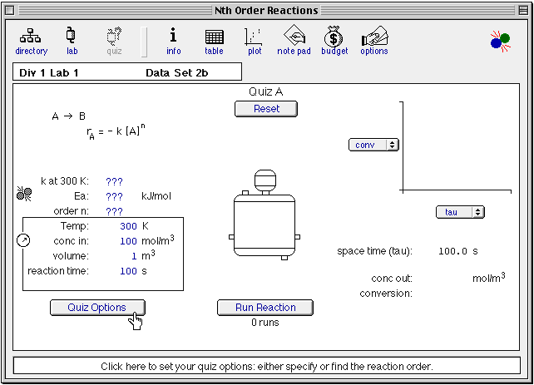Expand the tau x-axis dropdown
This screenshot has height=385, width=534.
[x=460, y=212]
